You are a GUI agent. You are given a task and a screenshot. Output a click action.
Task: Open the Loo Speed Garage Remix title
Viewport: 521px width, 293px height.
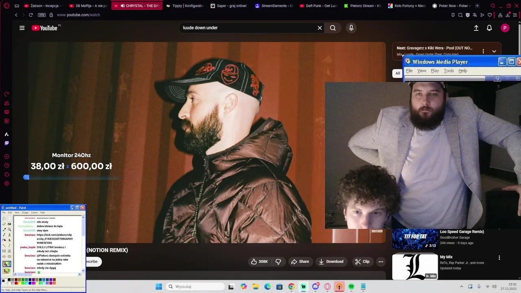462,232
